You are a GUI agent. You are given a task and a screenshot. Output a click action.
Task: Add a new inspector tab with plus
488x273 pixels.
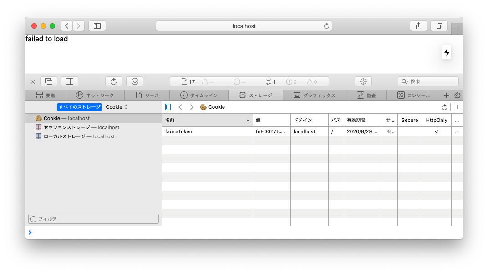point(446,96)
